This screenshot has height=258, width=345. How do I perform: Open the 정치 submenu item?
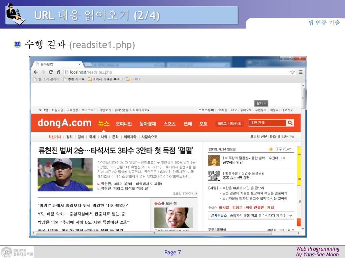(x=69, y=137)
